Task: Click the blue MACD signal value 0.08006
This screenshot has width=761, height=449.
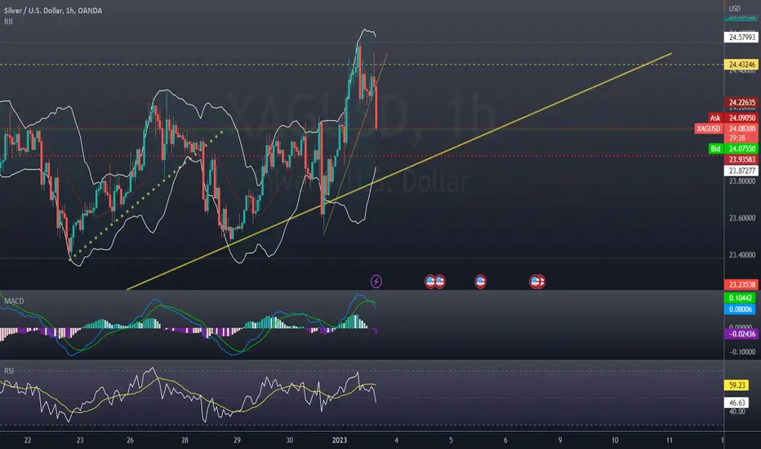Action: click(740, 309)
